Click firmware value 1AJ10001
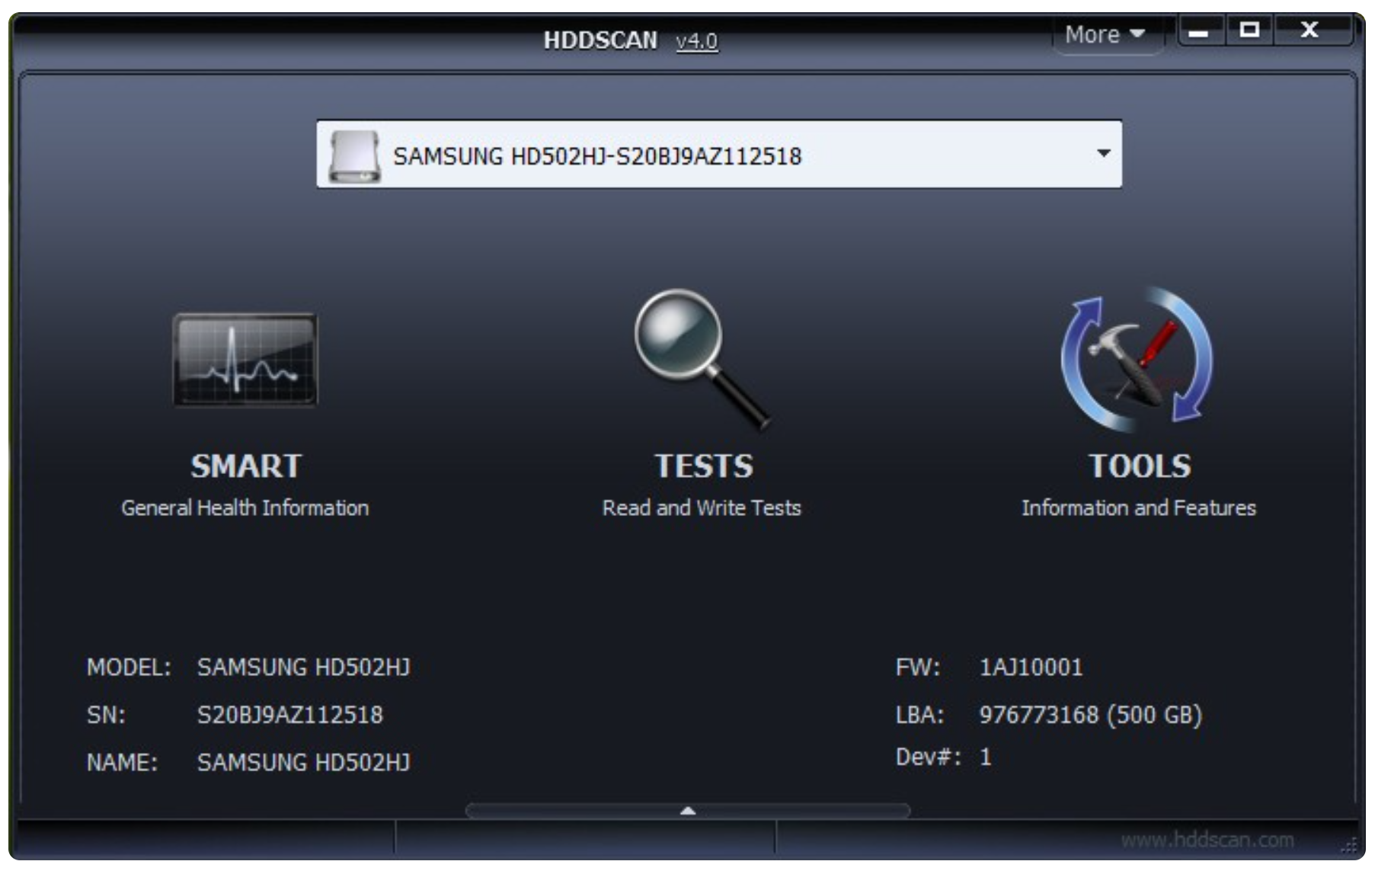 click(x=1031, y=668)
